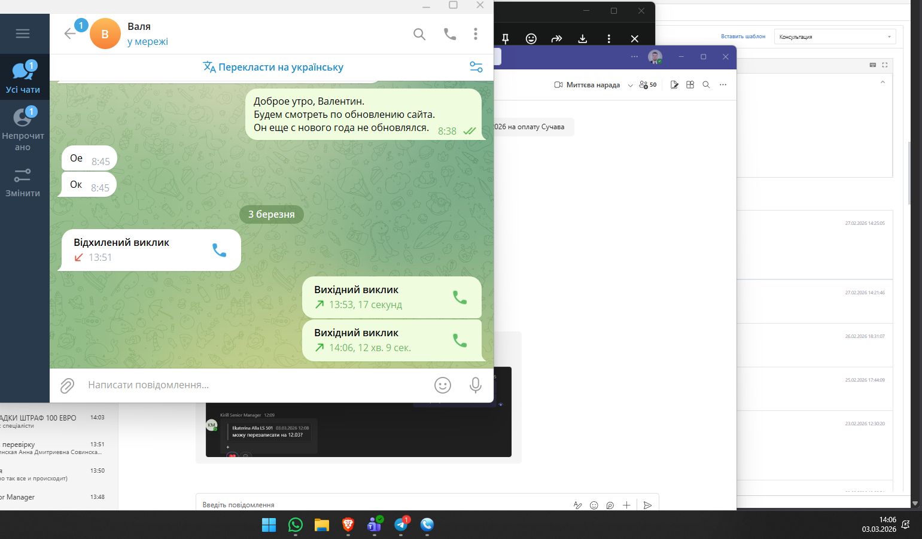Open the Telegram chat three-dot menu
The image size is (922, 539).
click(476, 34)
